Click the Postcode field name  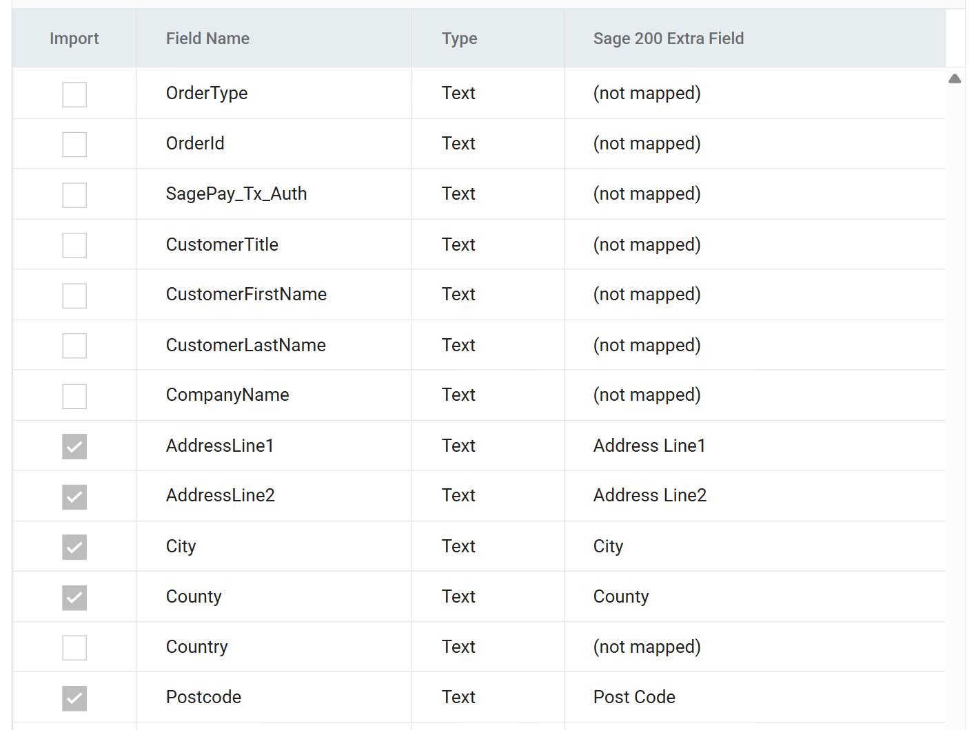tap(203, 697)
